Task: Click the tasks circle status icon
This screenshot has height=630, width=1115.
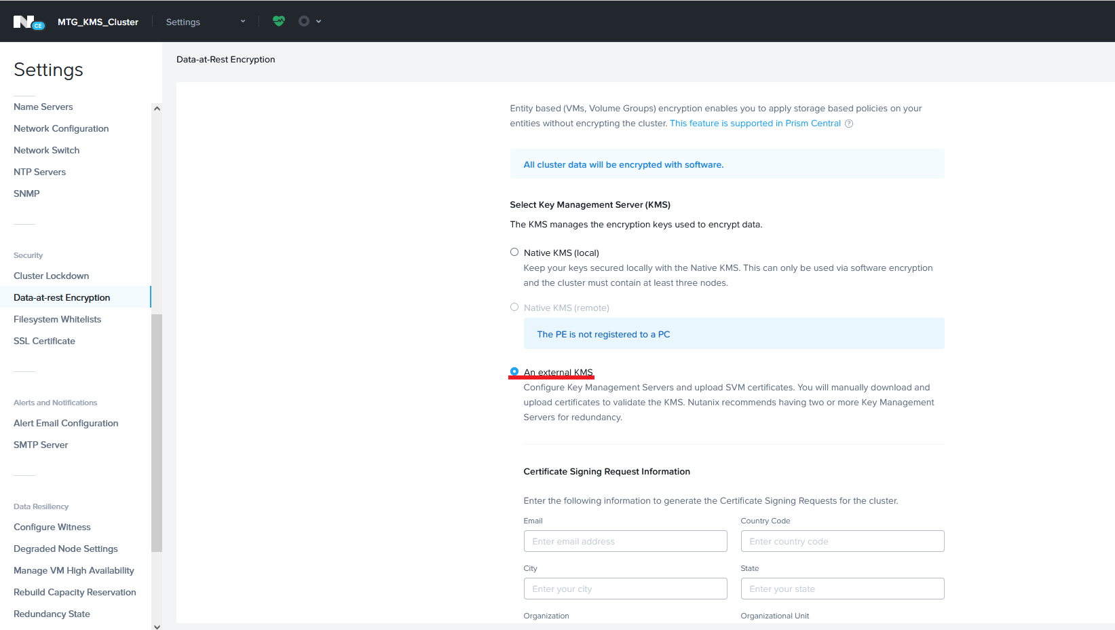Action: click(x=304, y=21)
